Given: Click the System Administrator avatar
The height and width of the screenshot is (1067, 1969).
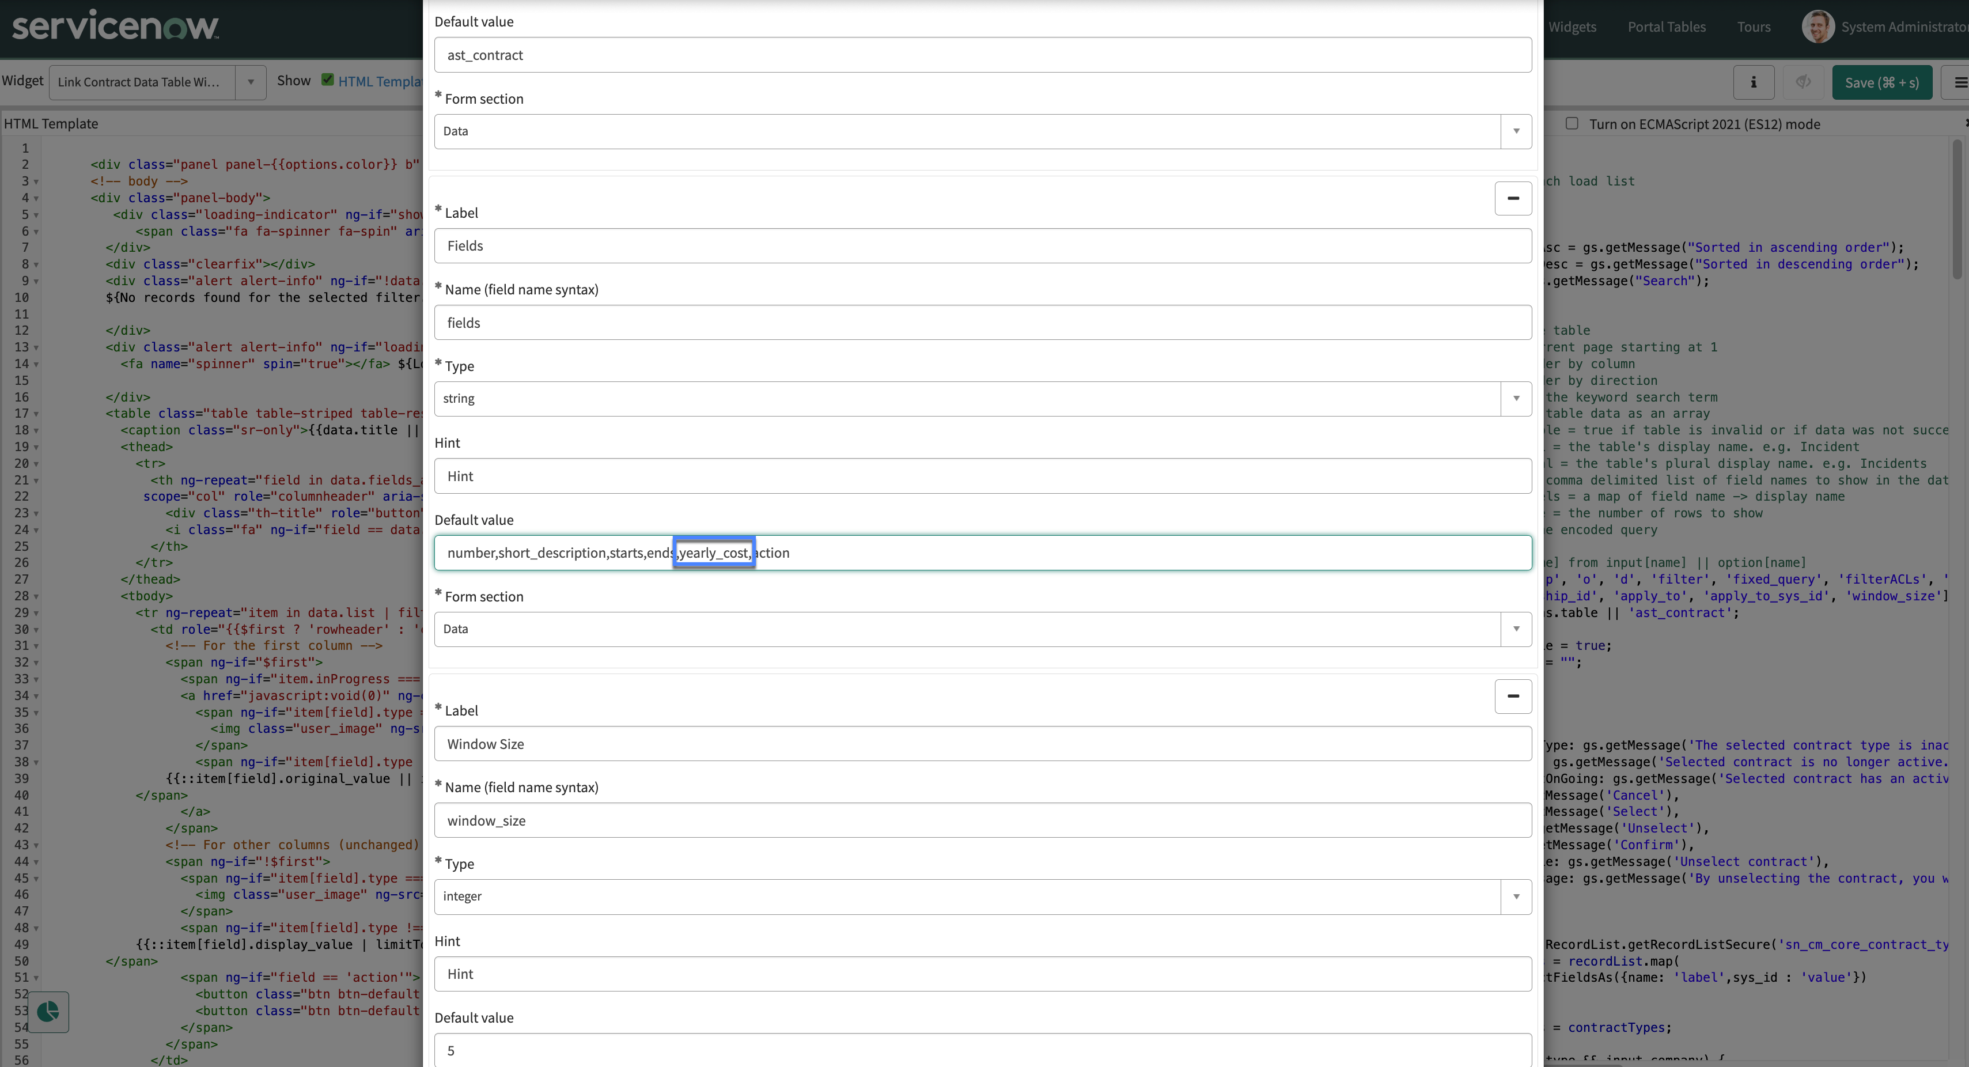Looking at the screenshot, I should tap(1817, 27).
